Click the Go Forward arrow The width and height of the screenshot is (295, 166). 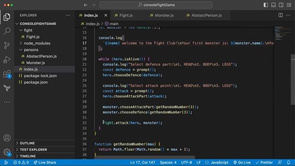tap(93, 5)
